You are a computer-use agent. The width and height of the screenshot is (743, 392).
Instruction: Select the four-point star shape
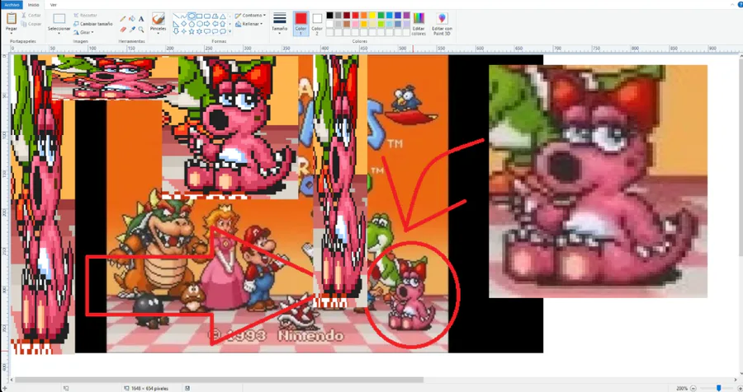tap(183, 31)
